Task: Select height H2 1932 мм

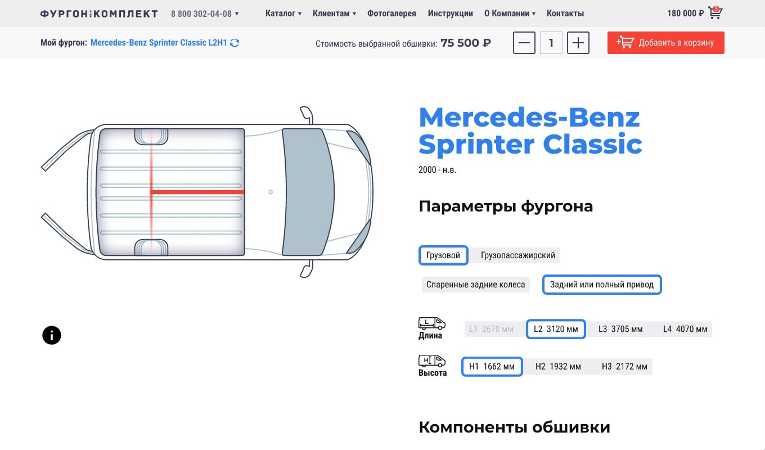Action: [x=558, y=367]
